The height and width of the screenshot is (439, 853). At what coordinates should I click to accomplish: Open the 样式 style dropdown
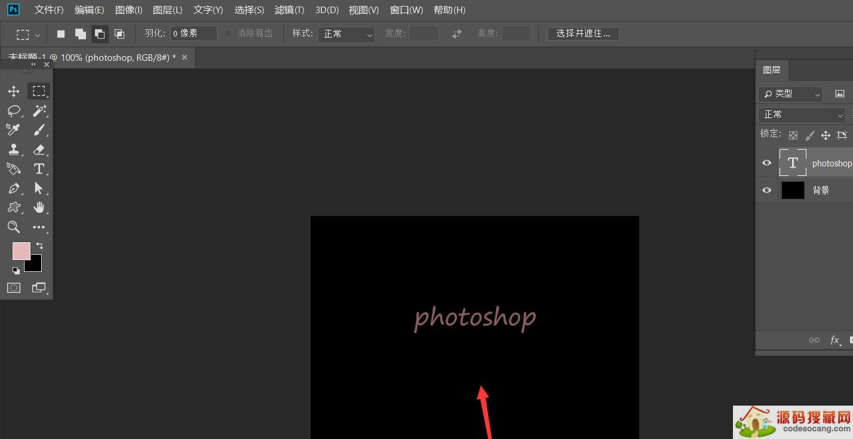[x=346, y=34]
